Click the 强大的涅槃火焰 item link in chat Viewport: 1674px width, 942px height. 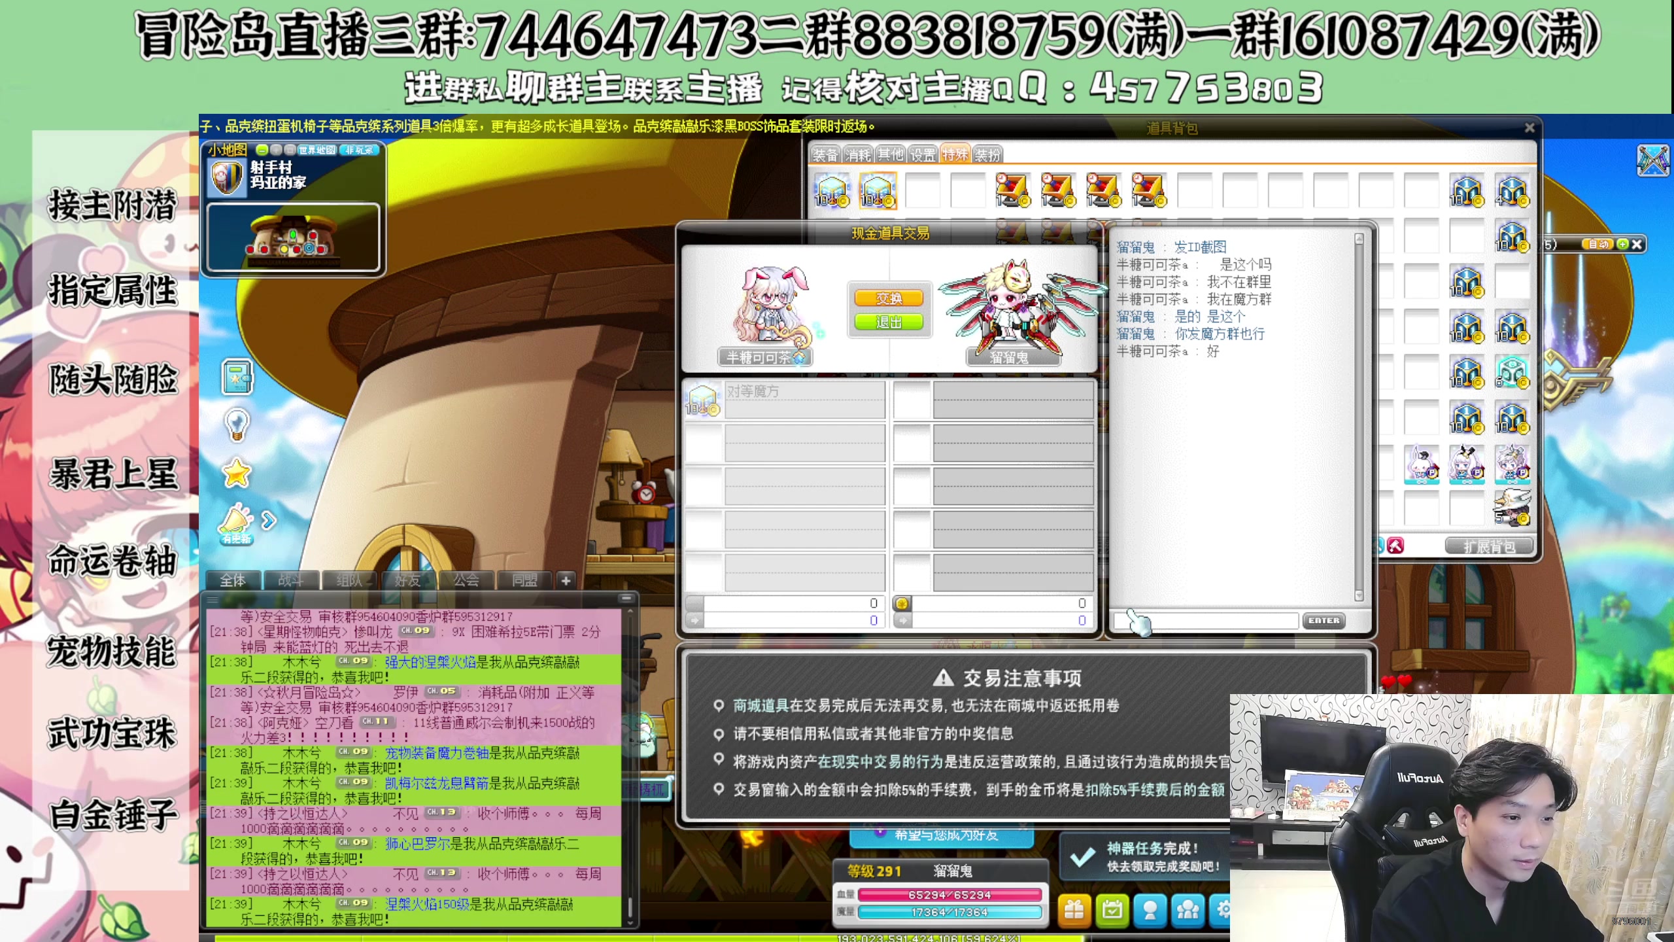430,662
